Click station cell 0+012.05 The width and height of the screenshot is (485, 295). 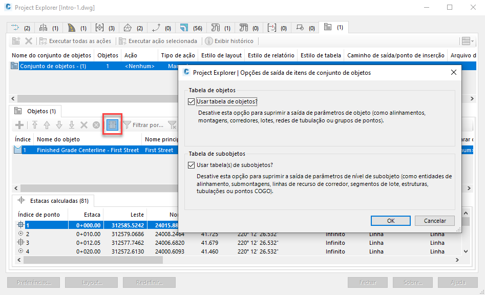click(89, 243)
